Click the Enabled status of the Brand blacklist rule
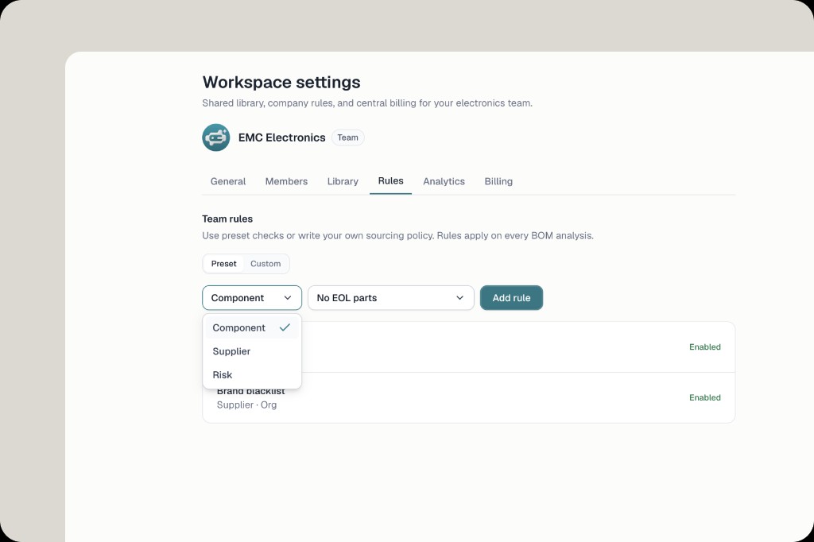Viewport: 814px width, 542px height. [705, 397]
